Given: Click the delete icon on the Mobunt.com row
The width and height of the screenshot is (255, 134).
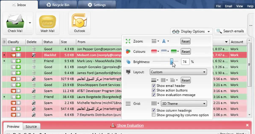Looking at the screenshot, I should 34,55.
